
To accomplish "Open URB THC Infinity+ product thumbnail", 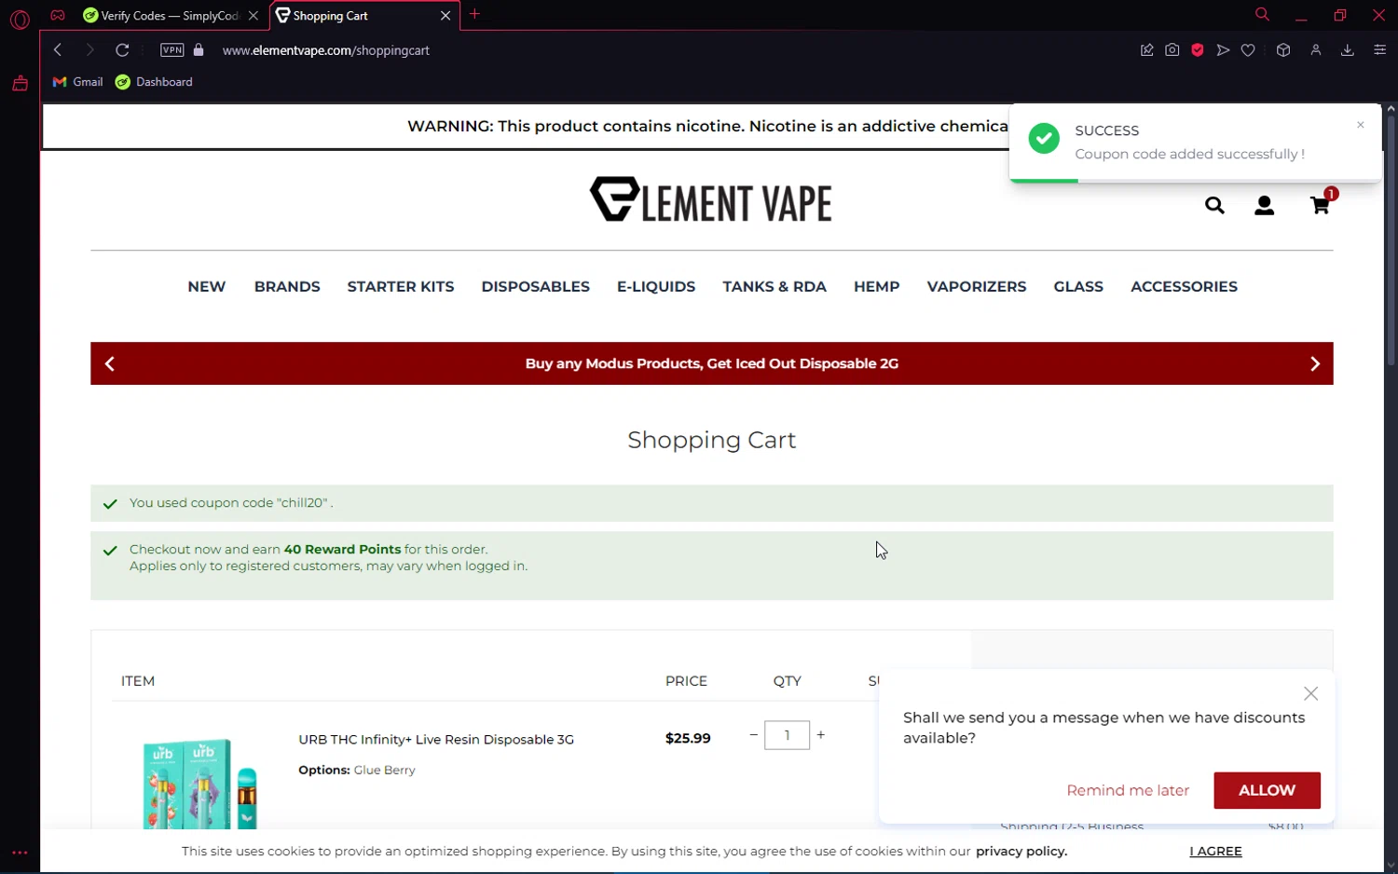I will 200,783.
